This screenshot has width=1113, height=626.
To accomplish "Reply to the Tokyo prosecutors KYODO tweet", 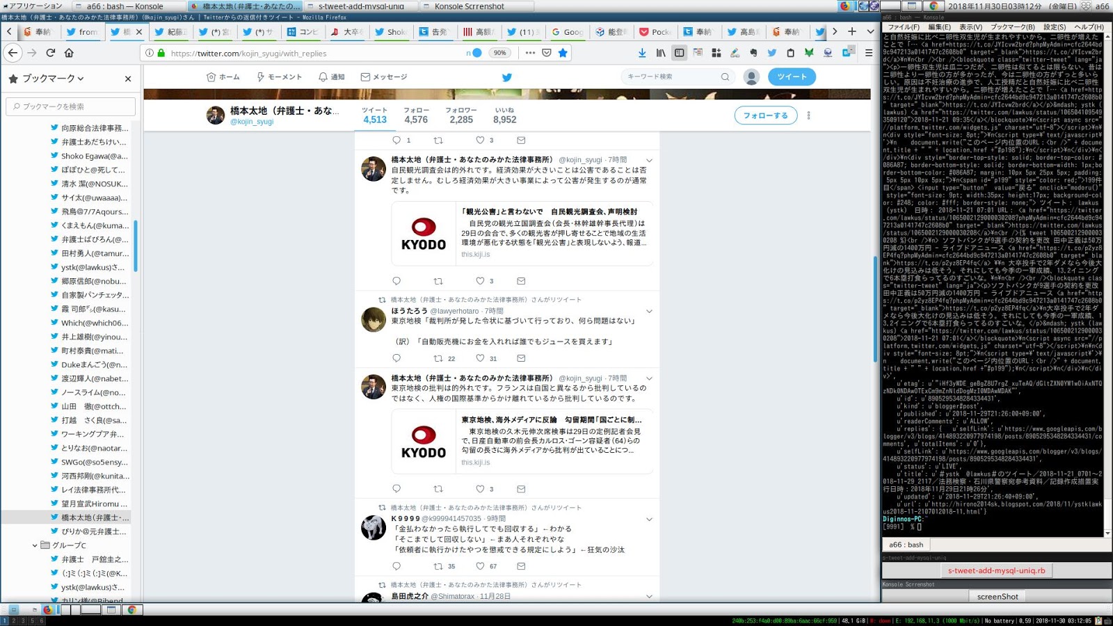I will click(x=397, y=489).
